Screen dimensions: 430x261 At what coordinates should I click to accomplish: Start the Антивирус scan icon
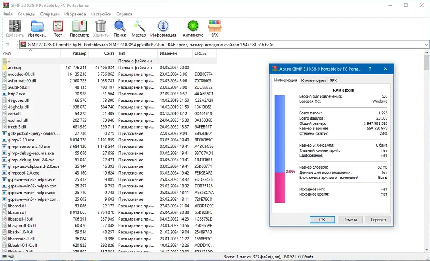pos(193,26)
